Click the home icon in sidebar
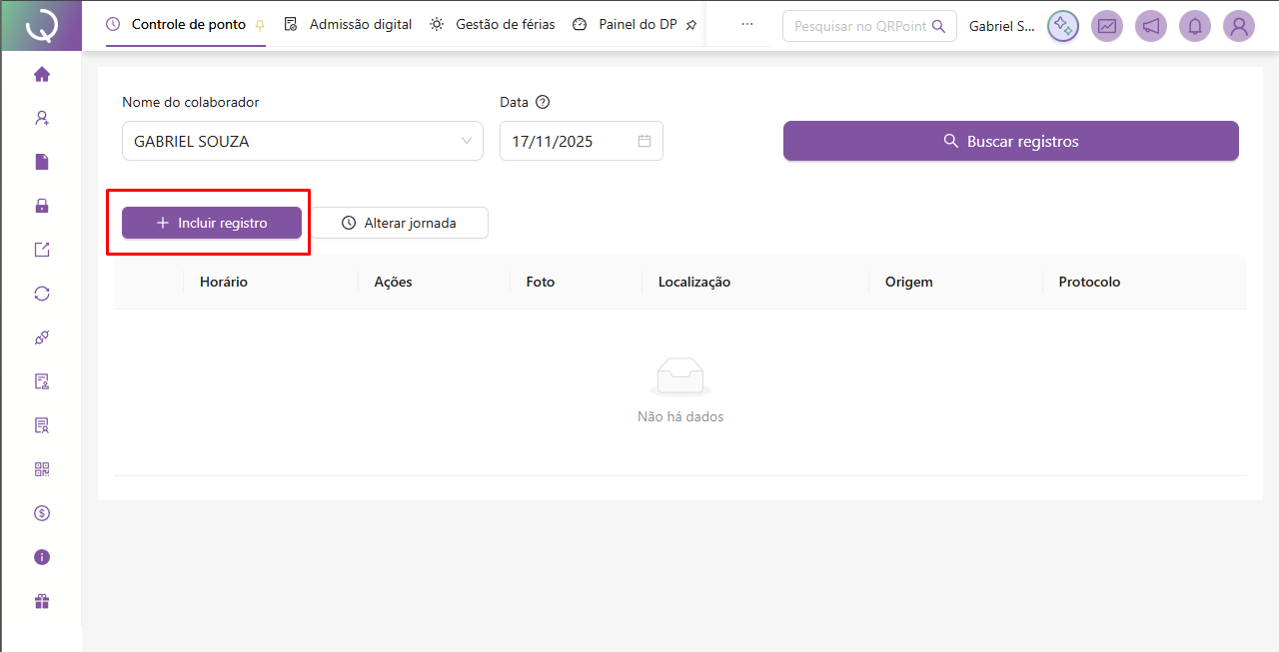This screenshot has width=1279, height=652. (42, 74)
